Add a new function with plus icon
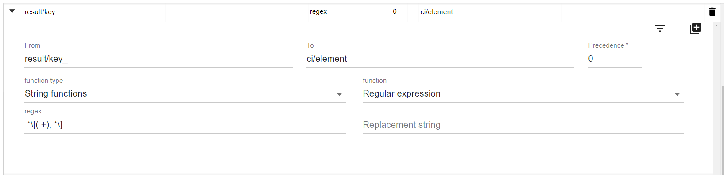 (695, 29)
